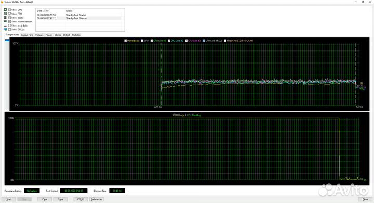The image size is (374, 203).
Task: Uncheck the Stress system memory checkbox
Action: (9, 21)
